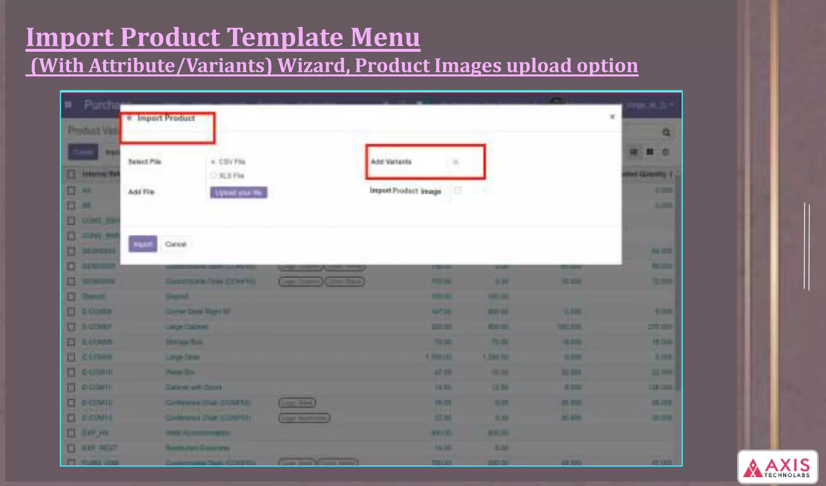The height and width of the screenshot is (486, 826).
Task: Switch to list view icon
Action: click(x=634, y=152)
